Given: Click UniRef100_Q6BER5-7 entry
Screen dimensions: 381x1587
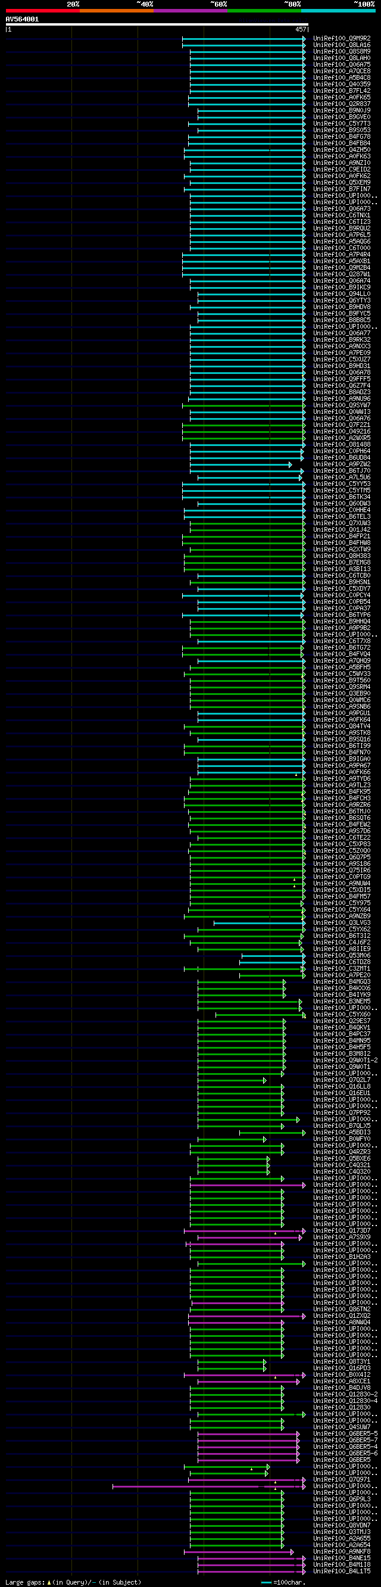Looking at the screenshot, I should pos(345,1441).
